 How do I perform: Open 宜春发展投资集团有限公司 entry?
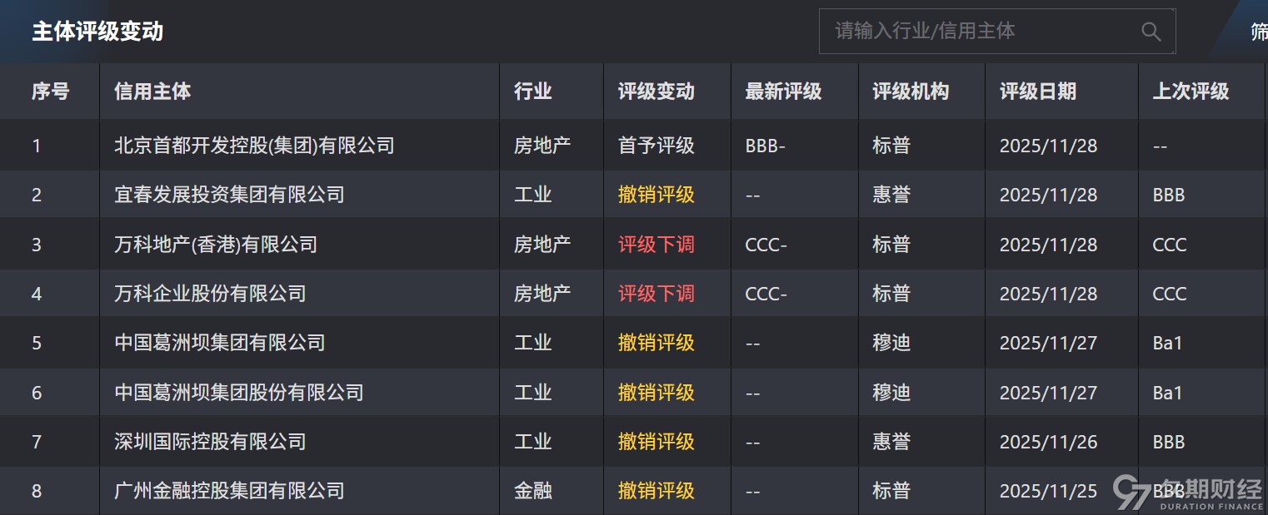[x=229, y=195]
